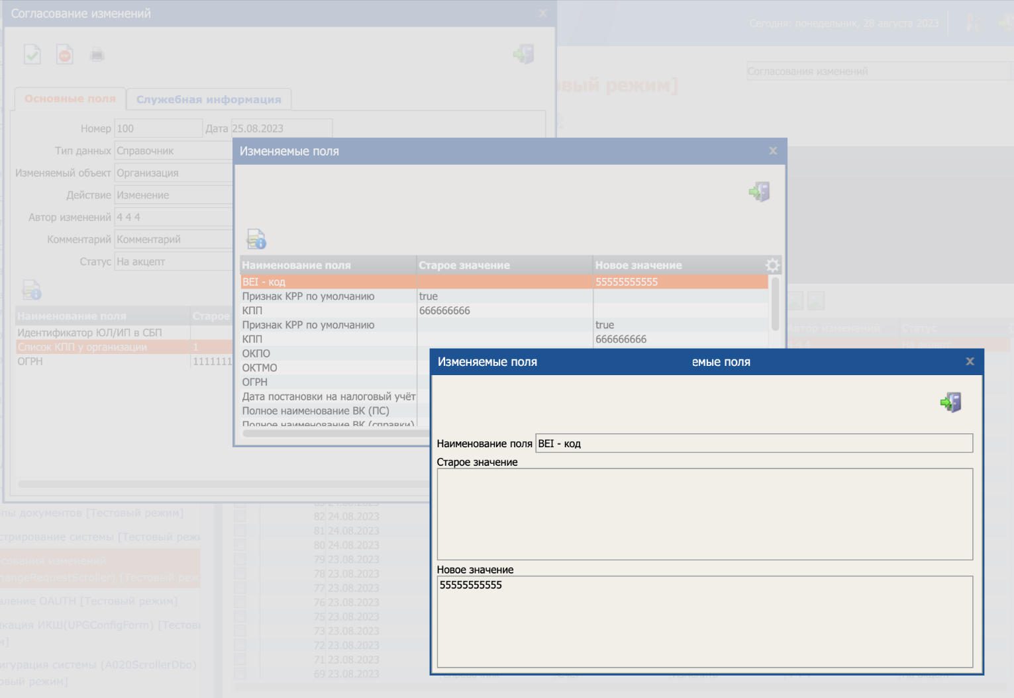Select ОКТМО row in Изменяемые поля table
The width and height of the screenshot is (1014, 698).
(x=329, y=368)
